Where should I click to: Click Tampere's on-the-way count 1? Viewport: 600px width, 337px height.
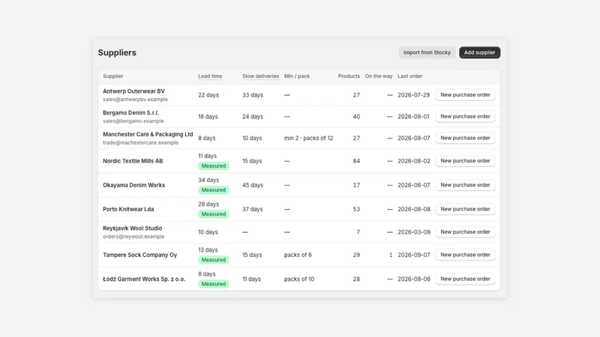click(391, 255)
